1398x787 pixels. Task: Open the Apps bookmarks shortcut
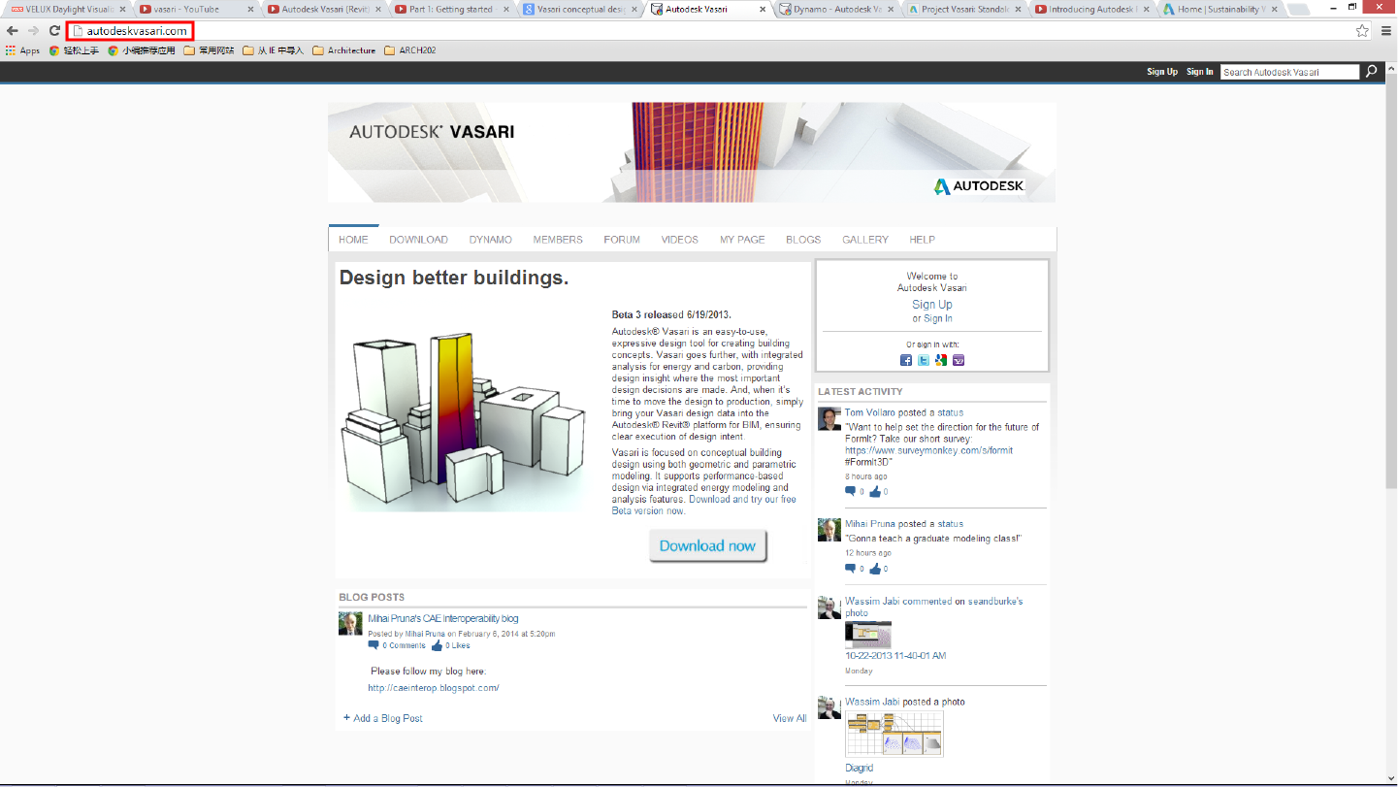(x=22, y=50)
